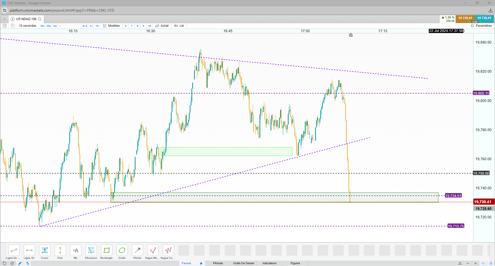Click the blue up-down arrows icon
The image size is (495, 266).
pyautogui.click(x=28, y=263)
